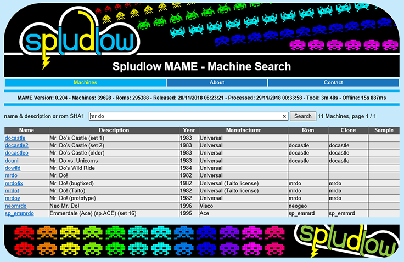Image resolution: width=404 pixels, height=262 pixels.
Task: Open the dowild machine link
Action: click(13, 168)
